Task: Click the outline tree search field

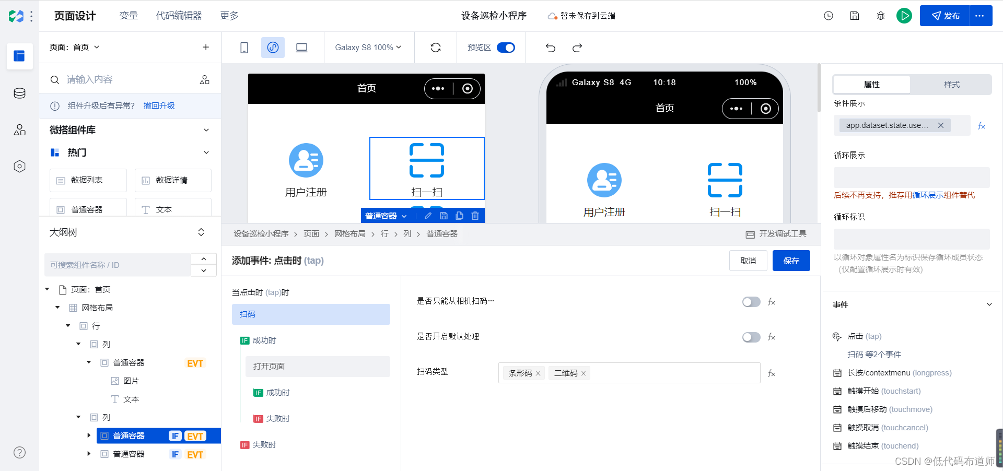Action: 118,265
